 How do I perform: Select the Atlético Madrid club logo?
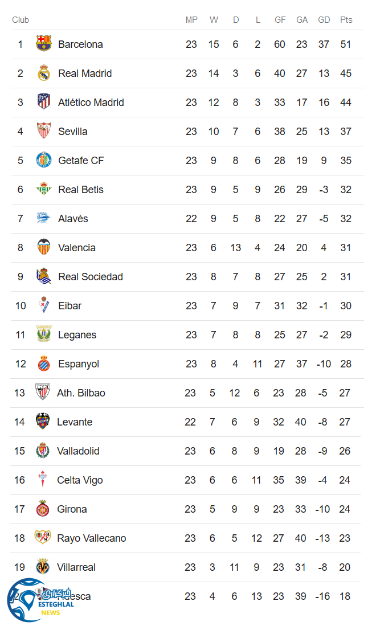click(44, 102)
